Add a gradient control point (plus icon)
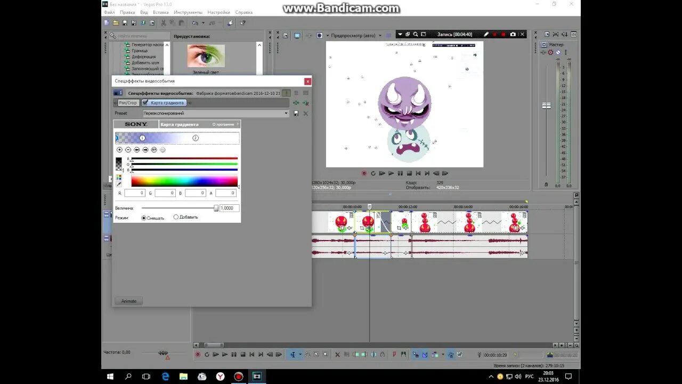The width and height of the screenshot is (682, 384). [119, 150]
